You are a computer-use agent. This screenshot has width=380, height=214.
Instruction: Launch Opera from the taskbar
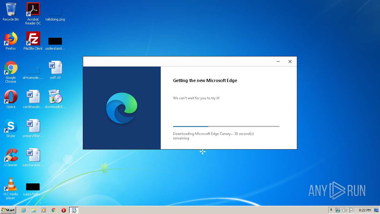[x=64, y=210]
